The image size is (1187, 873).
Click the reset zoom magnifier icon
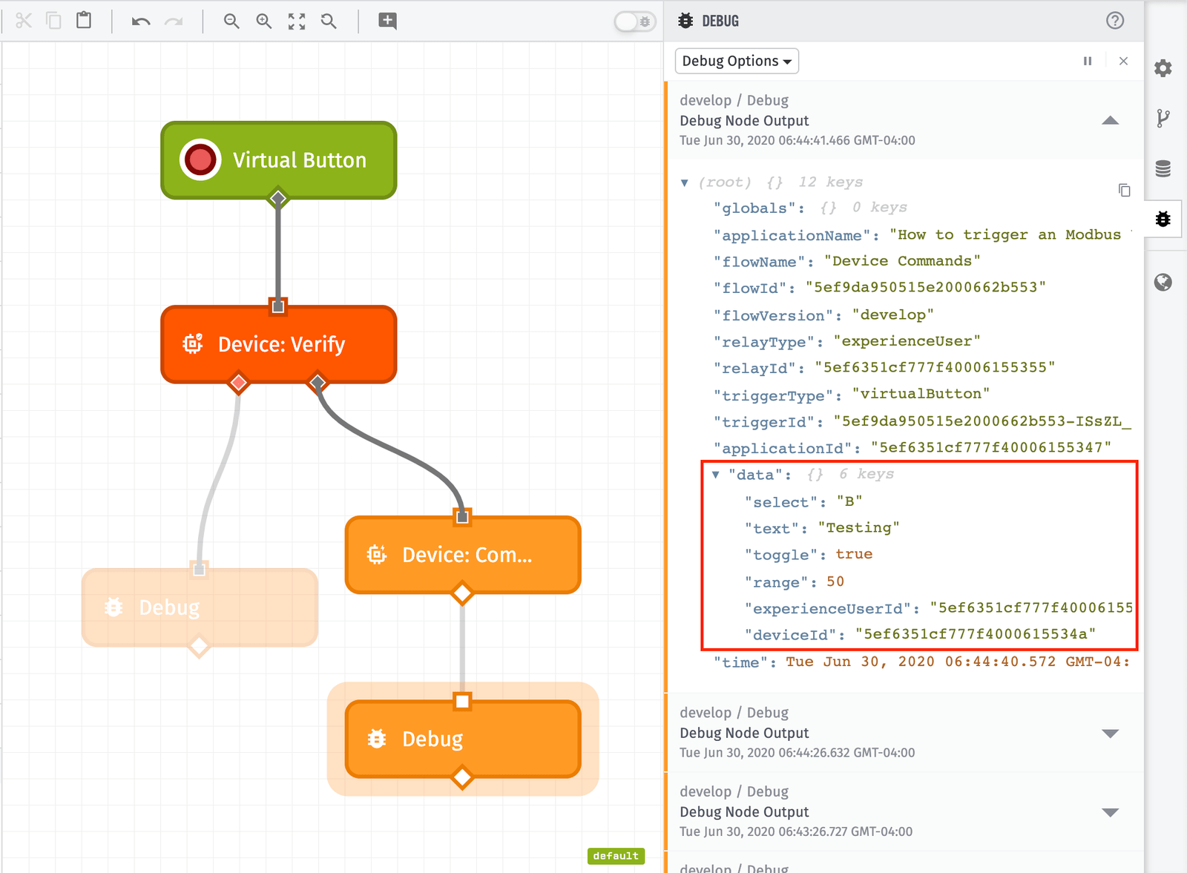[x=329, y=21]
